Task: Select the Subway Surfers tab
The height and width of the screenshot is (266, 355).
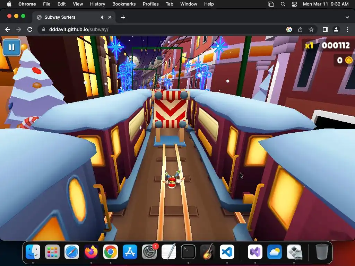Action: point(73,17)
